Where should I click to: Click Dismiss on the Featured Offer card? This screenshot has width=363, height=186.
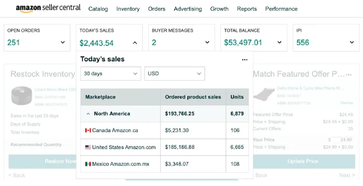346,103
